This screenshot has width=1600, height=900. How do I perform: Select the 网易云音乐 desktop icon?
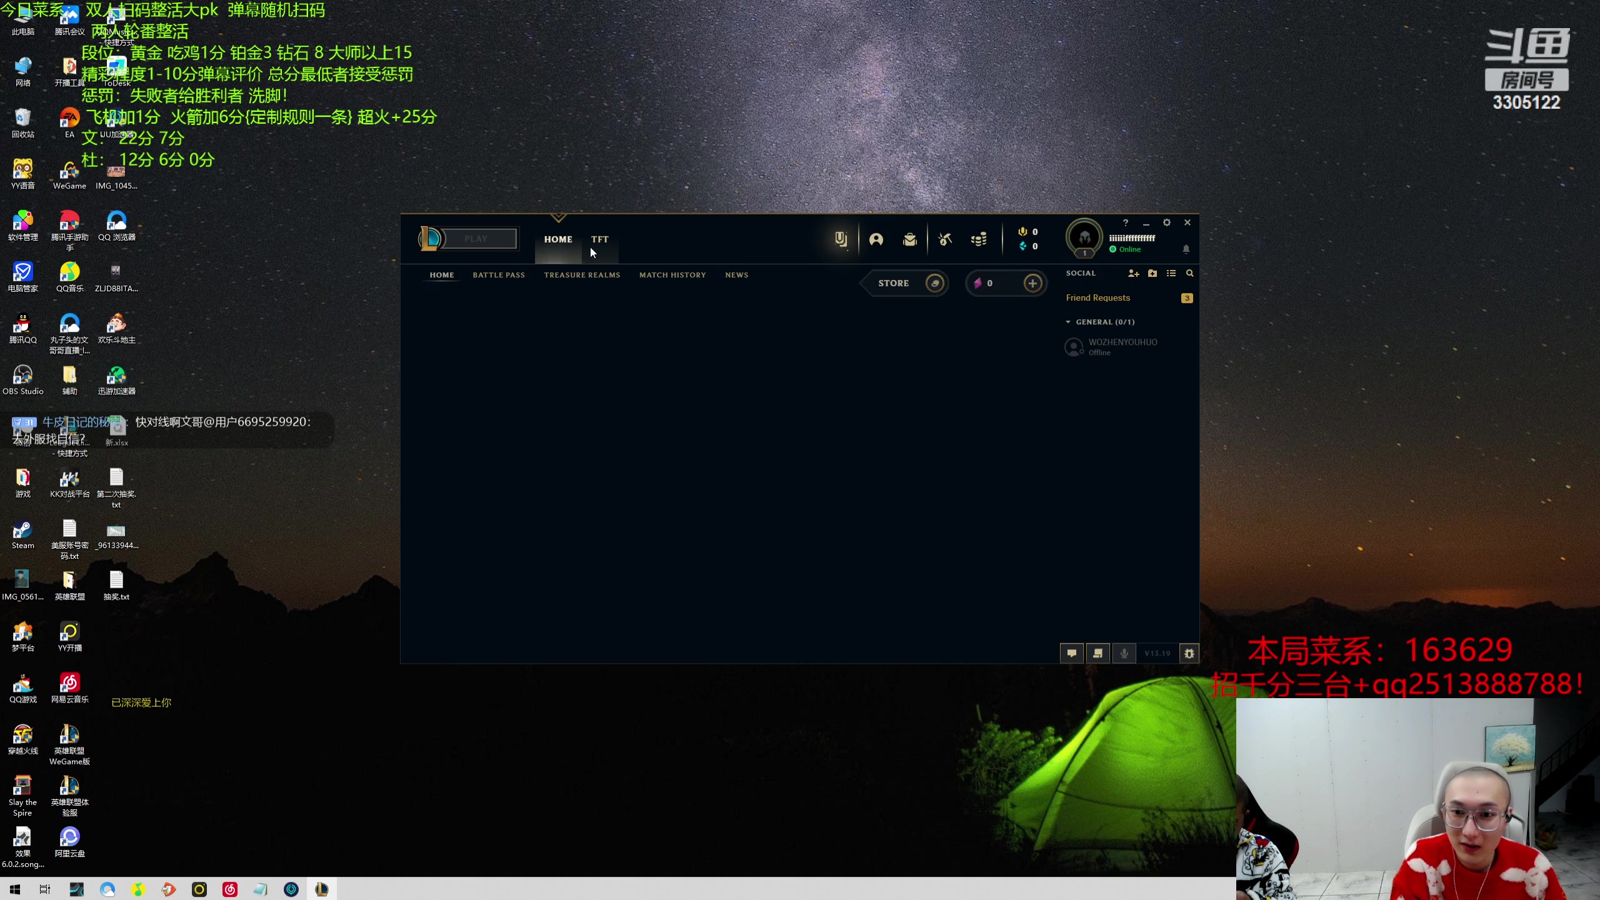tap(70, 689)
